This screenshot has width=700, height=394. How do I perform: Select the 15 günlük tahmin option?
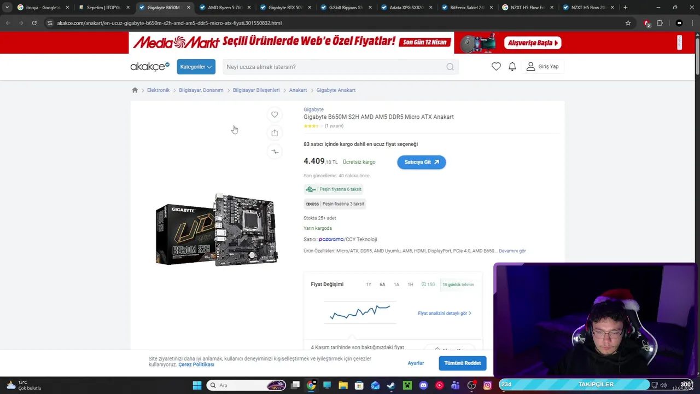458,285
